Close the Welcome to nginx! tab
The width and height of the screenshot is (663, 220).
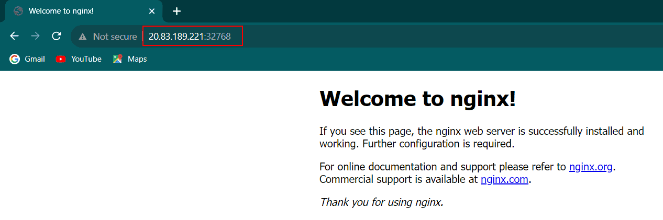click(x=152, y=11)
